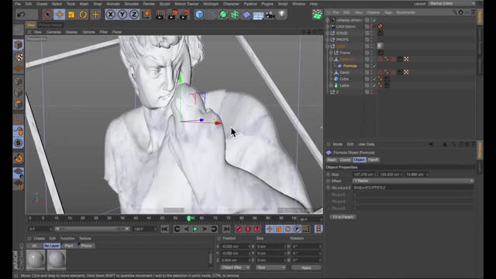Open the Simulate menu
496x279 pixels.
[131, 4]
